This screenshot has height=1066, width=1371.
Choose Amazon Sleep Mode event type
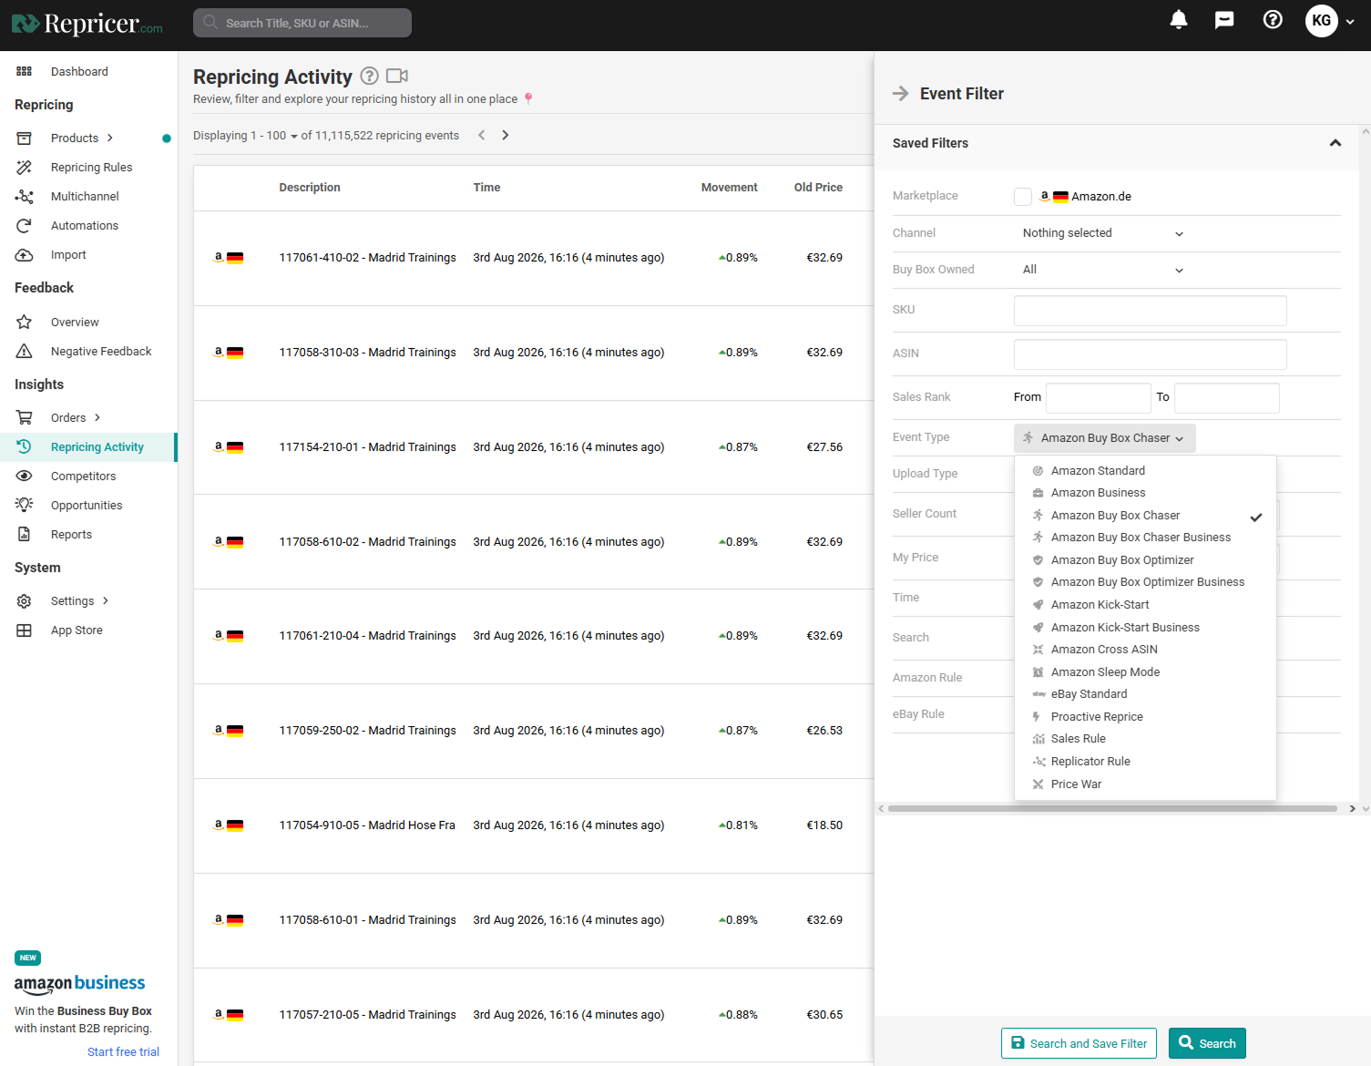point(1145,672)
